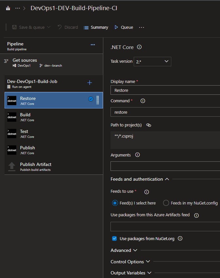Image resolution: width=220 pixels, height=278 pixels.
Task: Open Pipeline row ellipsis options
Action: point(93,45)
